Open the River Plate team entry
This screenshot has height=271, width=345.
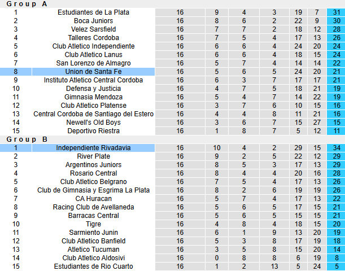[x=93, y=156]
